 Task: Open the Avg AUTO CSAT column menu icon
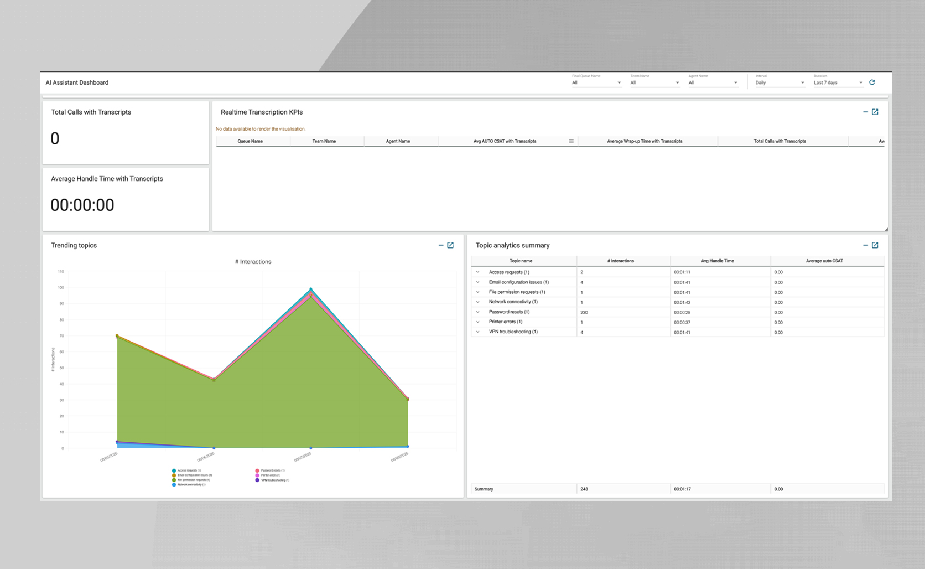click(x=571, y=141)
